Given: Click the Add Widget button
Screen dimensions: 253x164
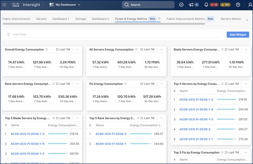Looking at the screenshot, I should tap(238, 35).
